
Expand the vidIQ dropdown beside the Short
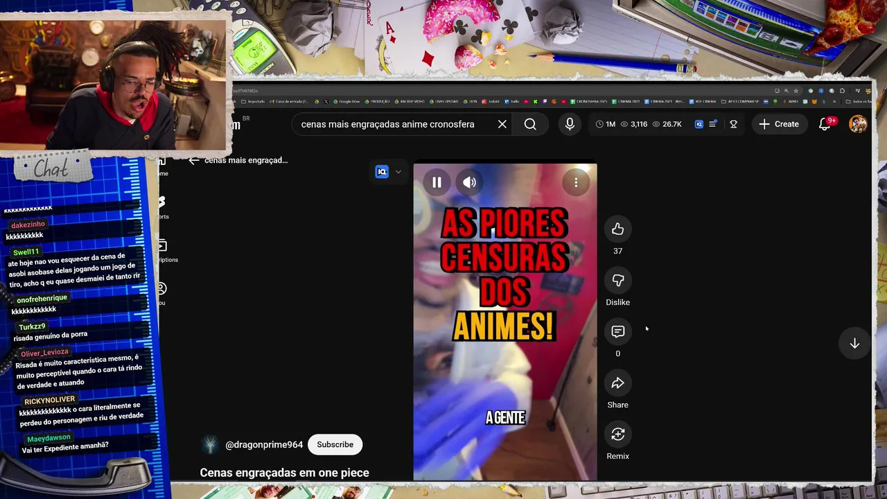tap(398, 172)
